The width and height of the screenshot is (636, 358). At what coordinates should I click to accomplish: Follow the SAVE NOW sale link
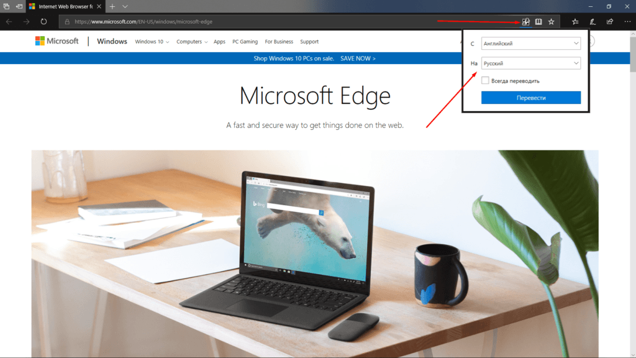357,58
